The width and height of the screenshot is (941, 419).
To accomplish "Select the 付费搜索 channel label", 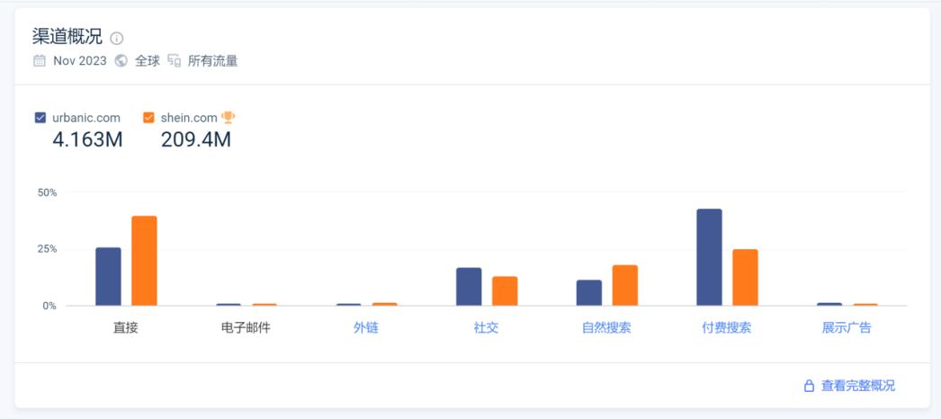I will (727, 328).
